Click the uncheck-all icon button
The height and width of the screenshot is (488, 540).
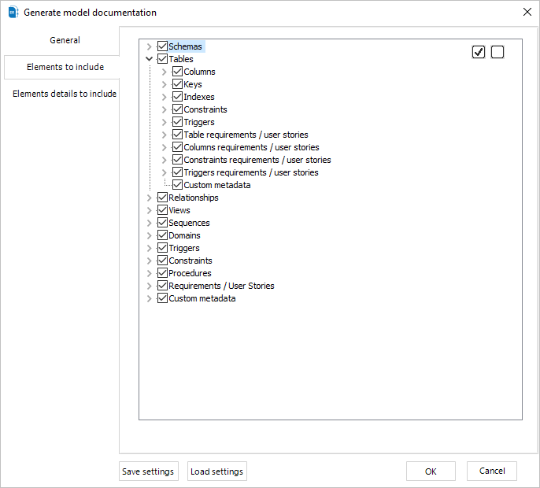(x=497, y=52)
